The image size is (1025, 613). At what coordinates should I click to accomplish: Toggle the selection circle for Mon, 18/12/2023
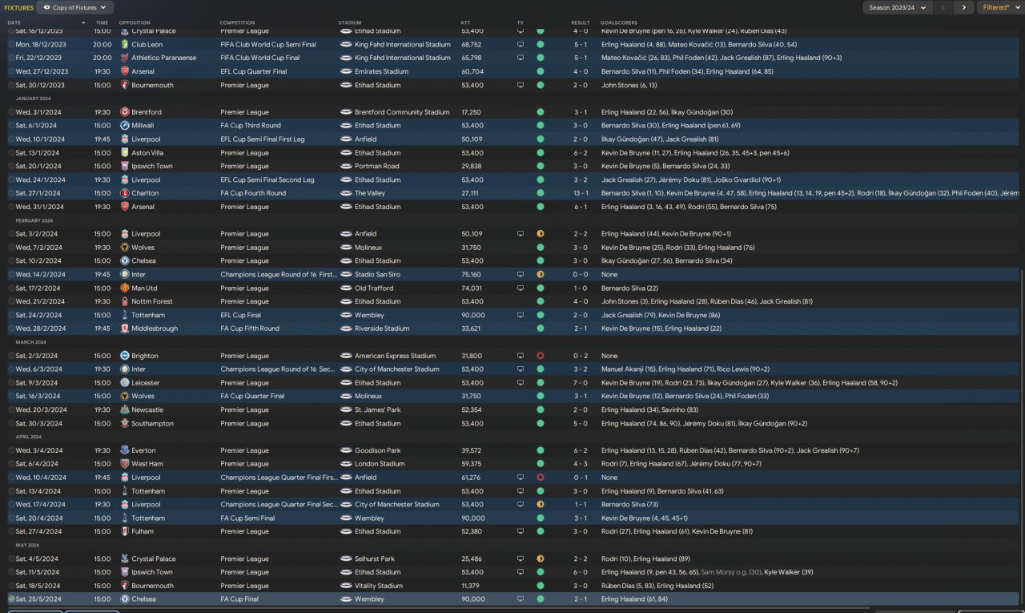(11, 45)
